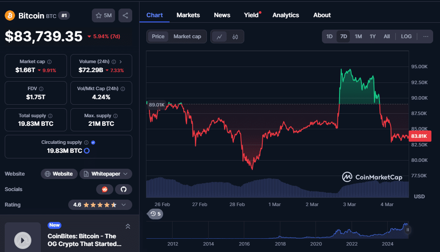
Task: Set chart range to 1M
Action: [x=358, y=36]
